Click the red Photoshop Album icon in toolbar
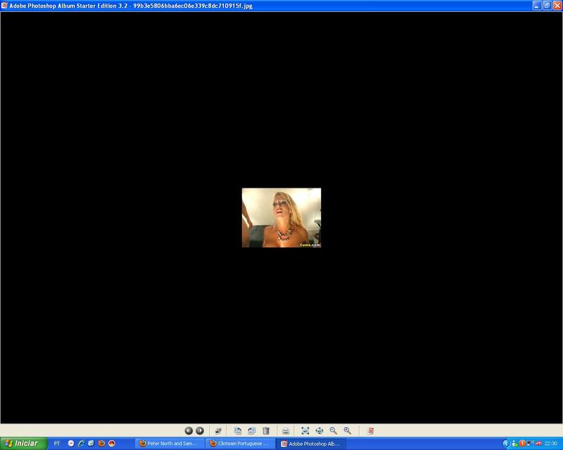Screen dimensions: 563x450 tap(371, 430)
